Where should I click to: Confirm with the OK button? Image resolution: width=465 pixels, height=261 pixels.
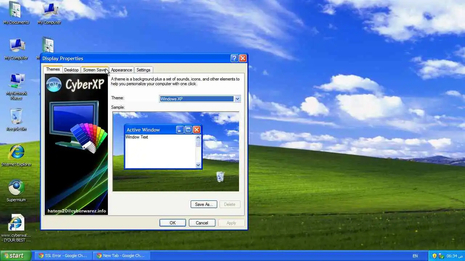(173, 223)
